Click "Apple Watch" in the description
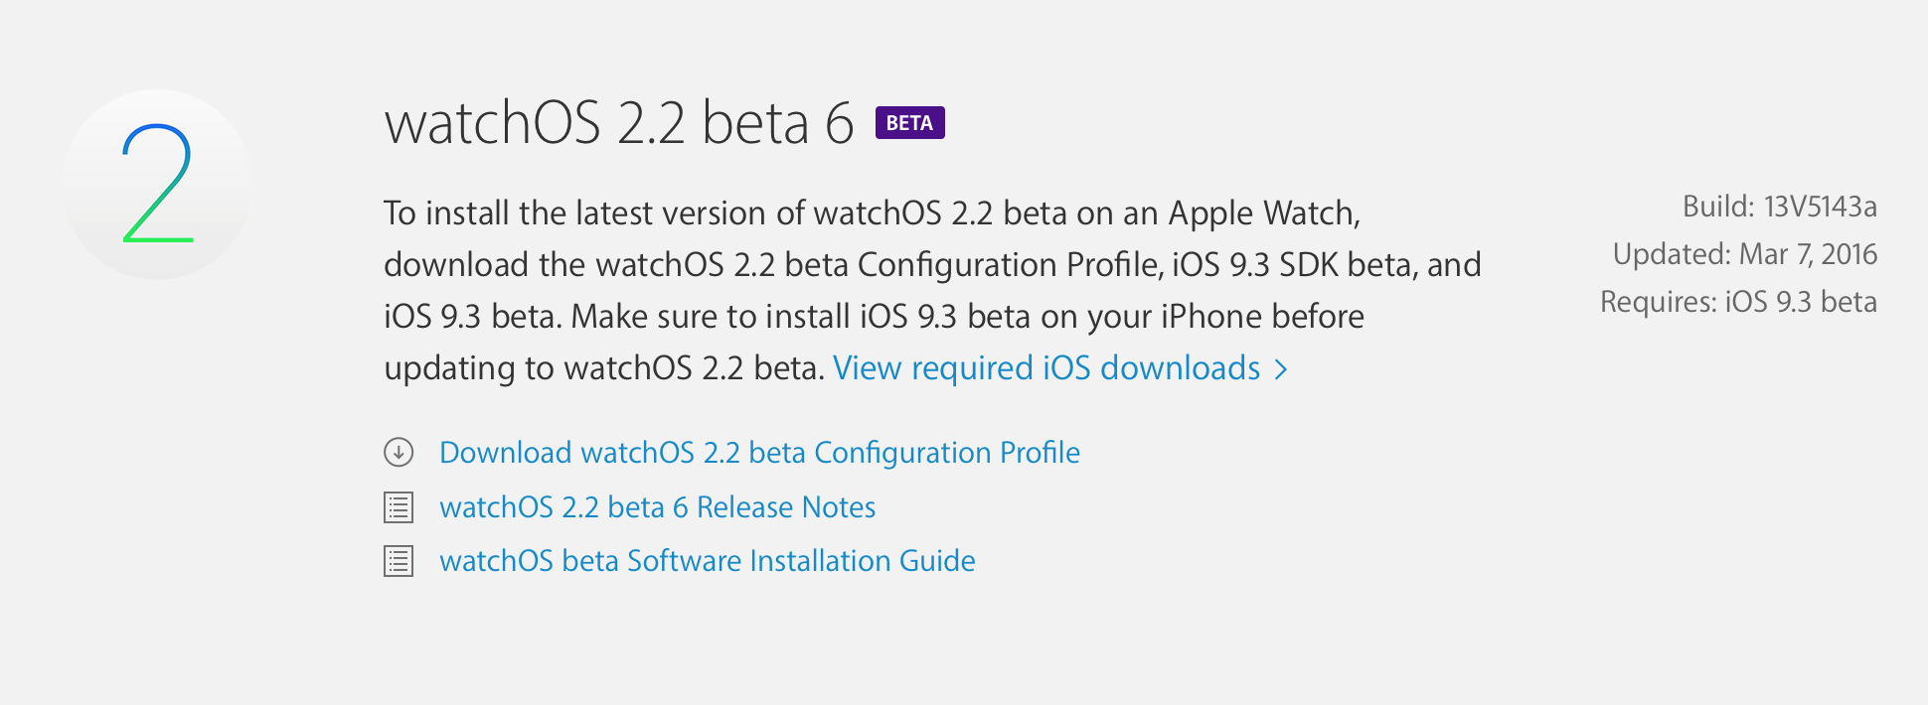Screen dimensions: 1928x705 [1262, 213]
